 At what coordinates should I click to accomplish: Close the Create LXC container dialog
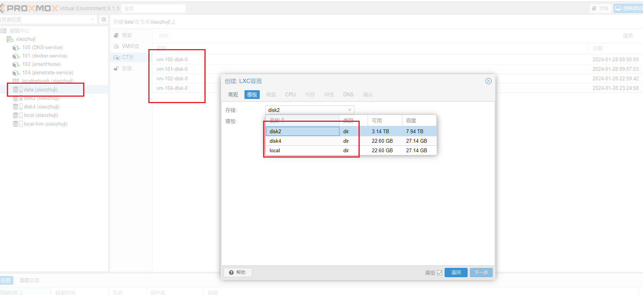(488, 81)
